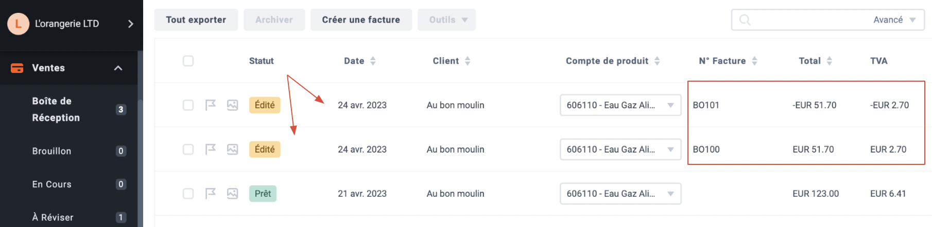Check the BO101 invoice row checkbox
This screenshot has width=932, height=227.
click(x=188, y=105)
